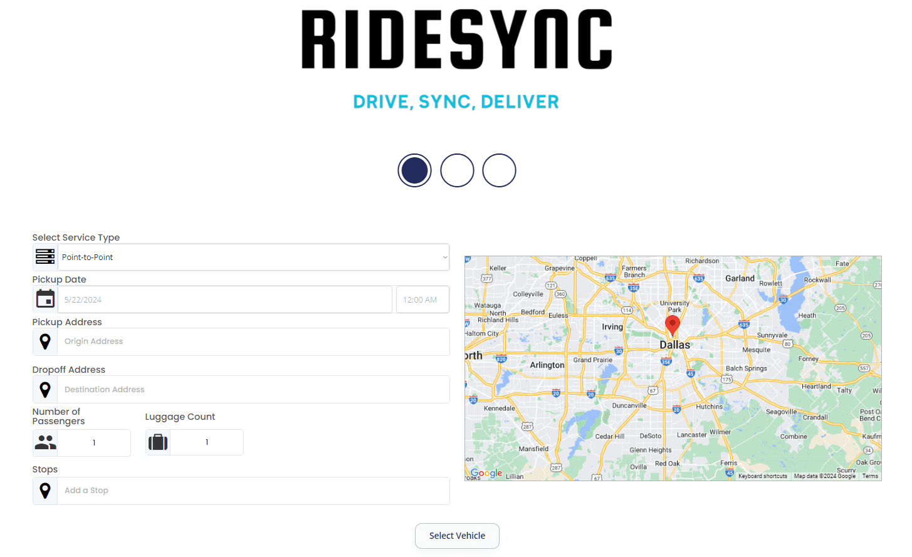Open the Terms link on the map
912x557 pixels.
coord(870,476)
